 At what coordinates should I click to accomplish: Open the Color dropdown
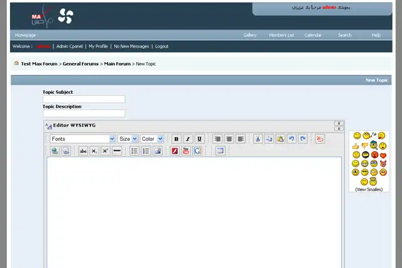[x=152, y=139]
